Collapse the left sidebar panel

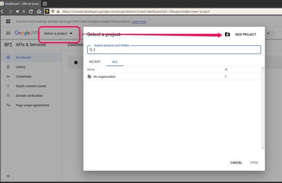[x=8, y=176]
